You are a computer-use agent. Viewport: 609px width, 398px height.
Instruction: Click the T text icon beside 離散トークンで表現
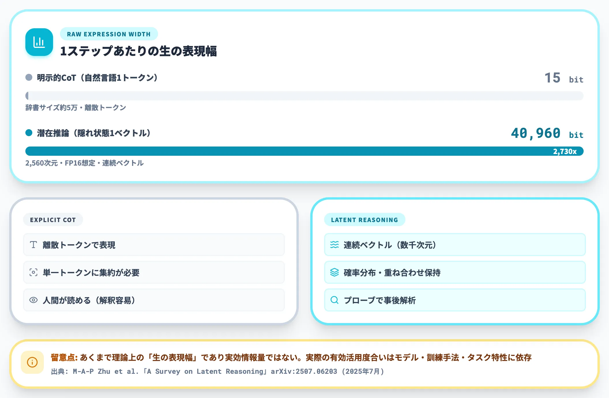point(33,245)
